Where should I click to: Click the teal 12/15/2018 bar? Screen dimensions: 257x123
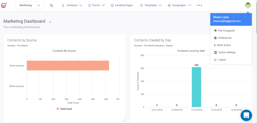(x=196, y=87)
